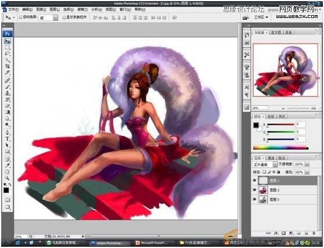Add a layer mask icon

[284, 233]
